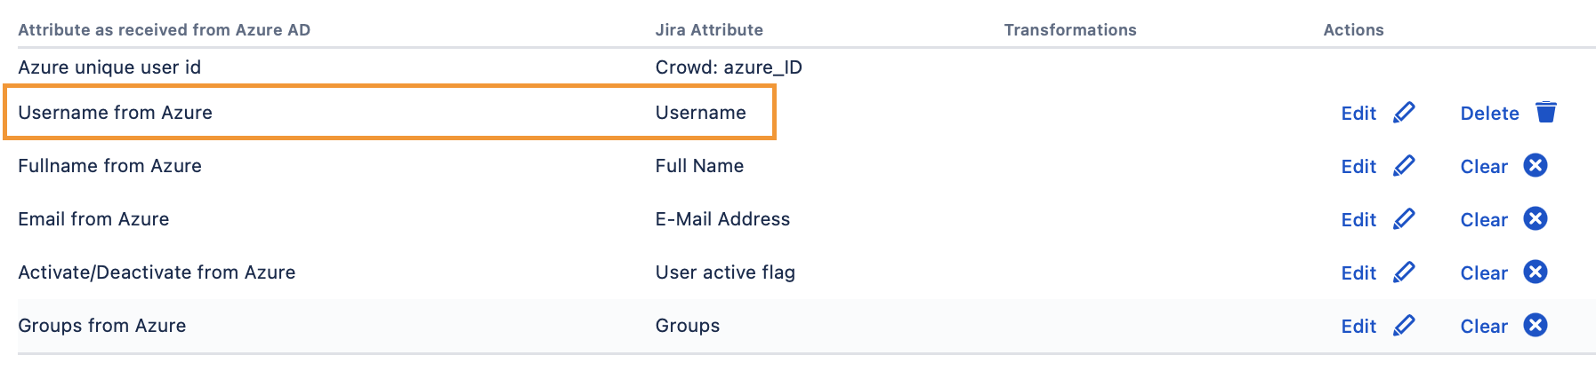Clear the E-Mail Address mapping
Viewport: 1596px width, 371px height.
click(1484, 220)
